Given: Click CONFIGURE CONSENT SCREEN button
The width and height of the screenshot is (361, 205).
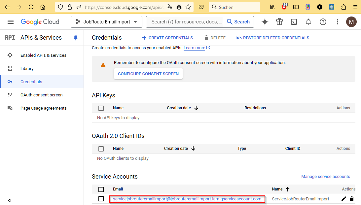Looking at the screenshot, I should tap(148, 74).
